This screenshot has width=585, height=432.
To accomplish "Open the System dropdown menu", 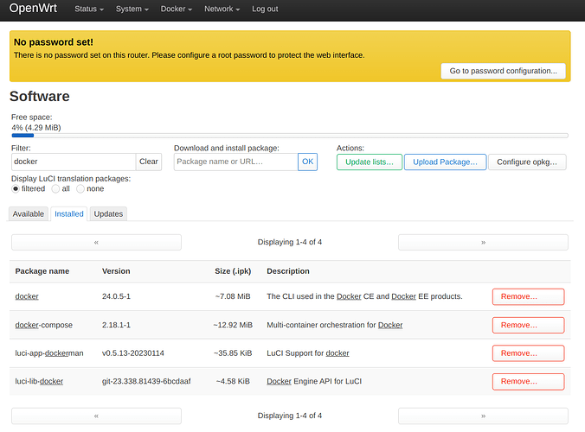I will [132, 9].
